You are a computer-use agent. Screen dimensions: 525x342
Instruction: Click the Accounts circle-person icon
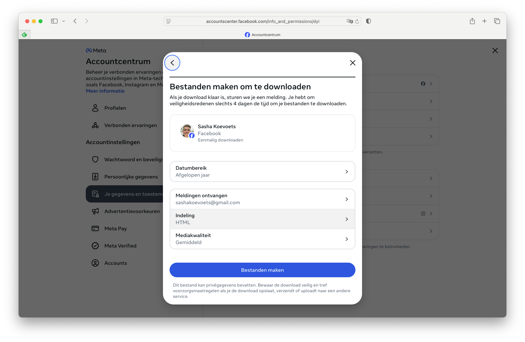(95, 263)
